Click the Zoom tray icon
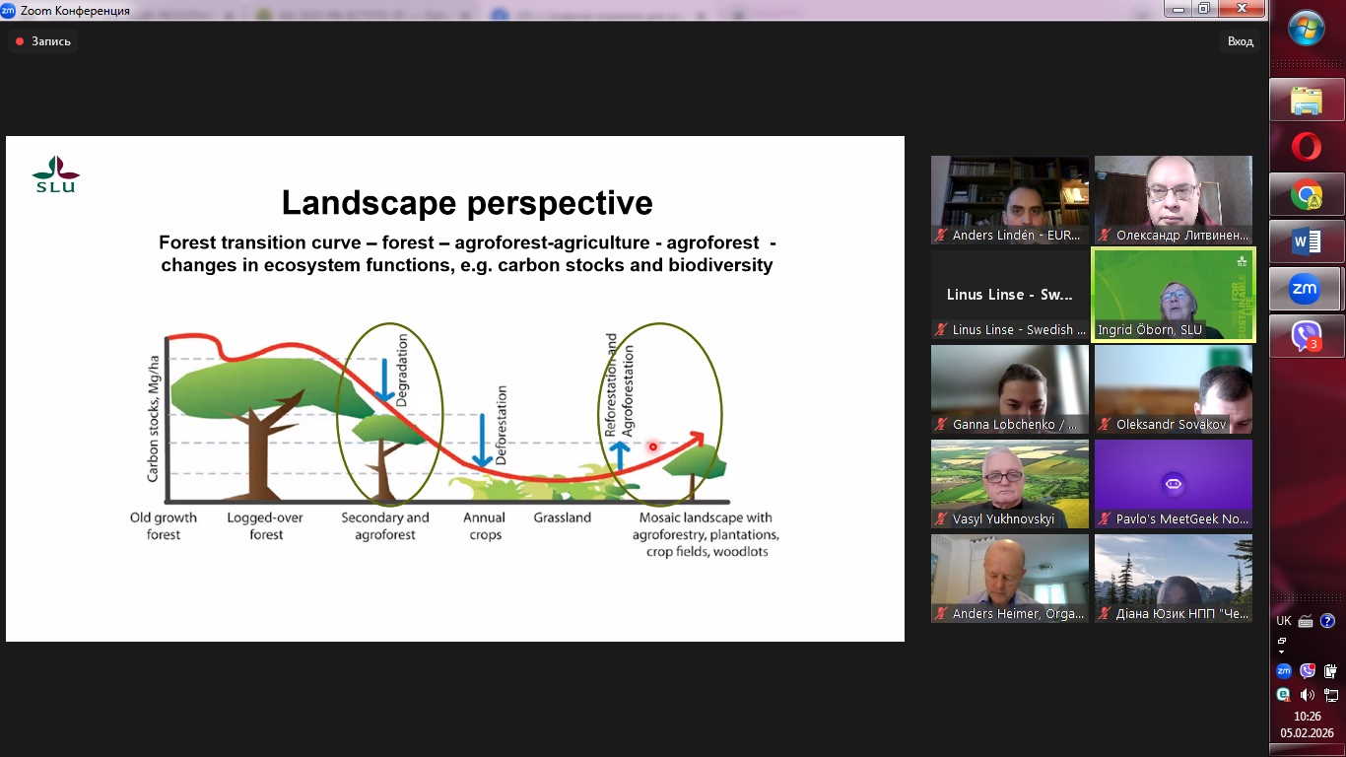1346x757 pixels. pos(1284,671)
